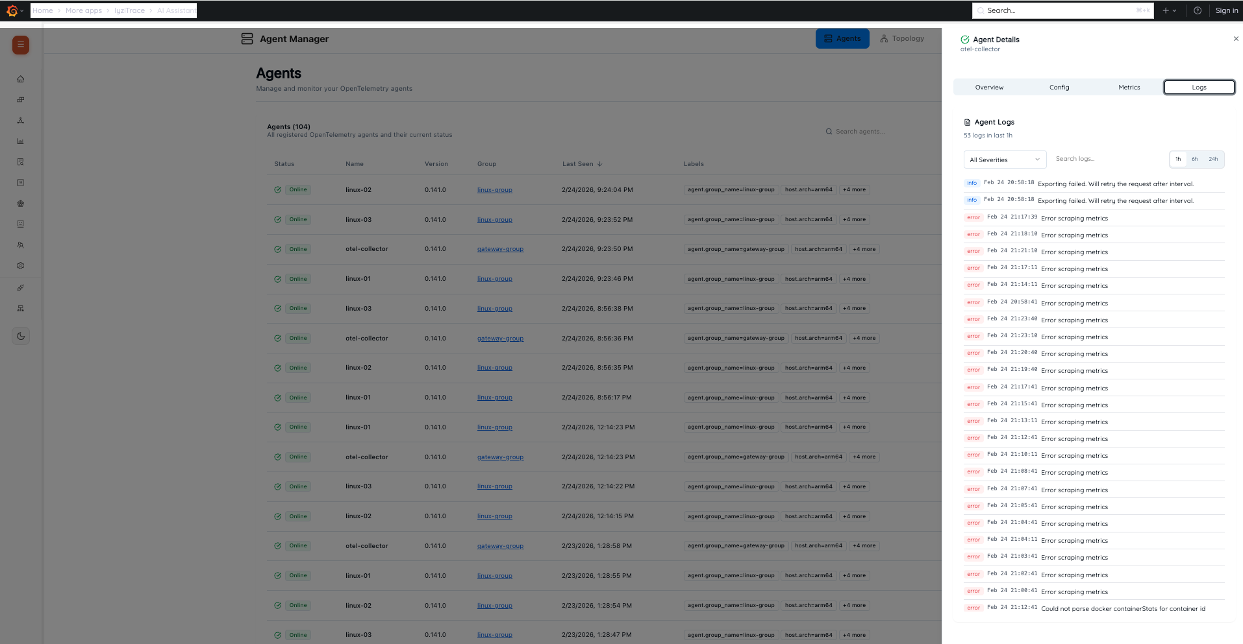Select the Settings gear icon in the sidebar
The height and width of the screenshot is (644, 1243).
20,265
